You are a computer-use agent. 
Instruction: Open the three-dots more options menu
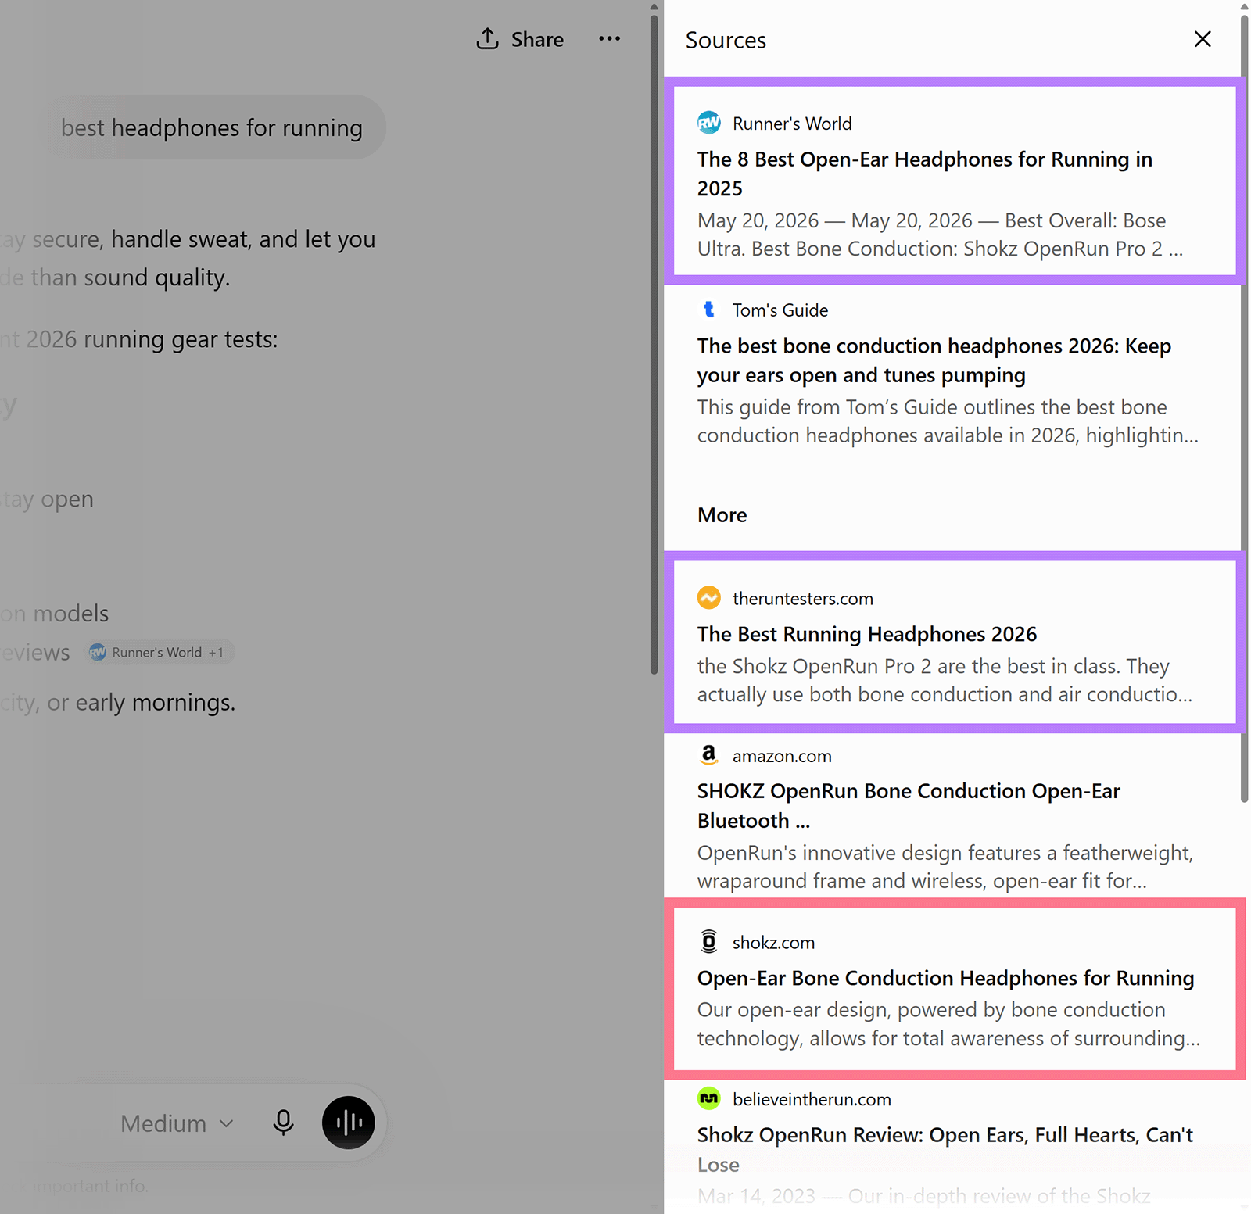click(x=609, y=39)
